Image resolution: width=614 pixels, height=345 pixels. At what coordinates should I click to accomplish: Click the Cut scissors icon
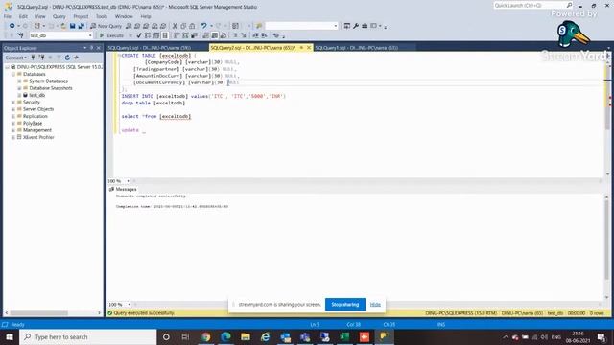[x=175, y=26]
